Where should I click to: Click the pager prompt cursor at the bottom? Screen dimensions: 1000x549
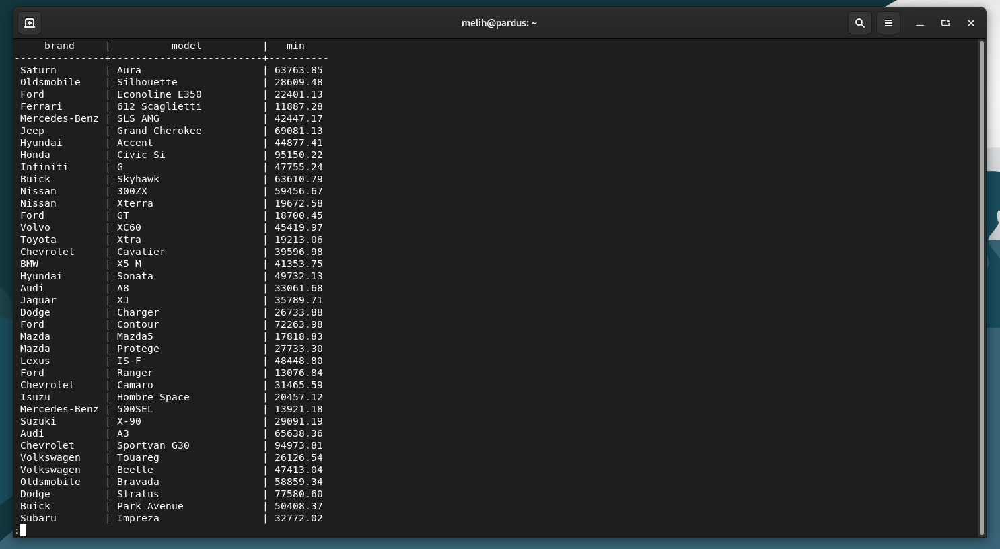click(x=23, y=530)
